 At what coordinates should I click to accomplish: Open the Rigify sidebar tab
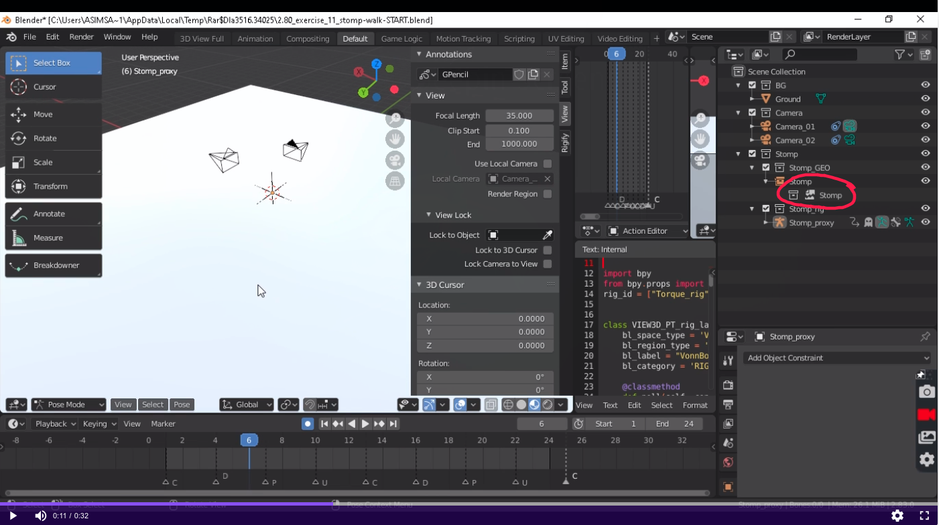565,143
